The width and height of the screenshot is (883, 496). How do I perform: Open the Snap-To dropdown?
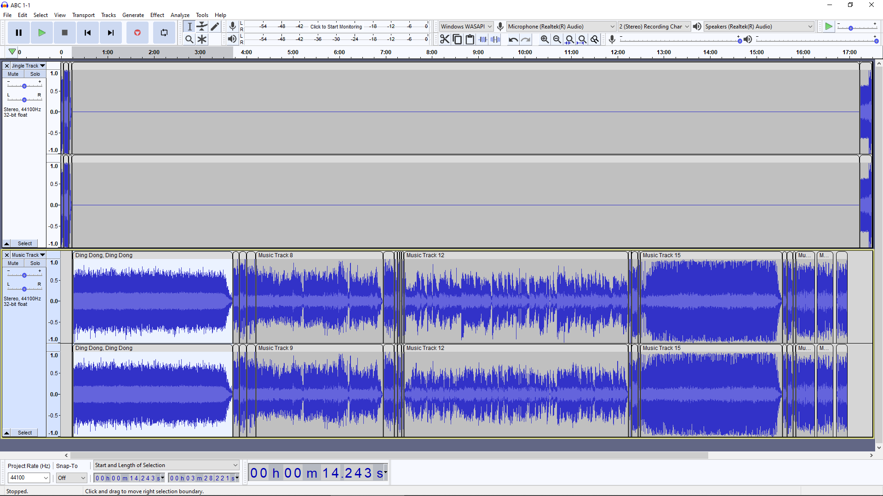pyautogui.click(x=71, y=478)
